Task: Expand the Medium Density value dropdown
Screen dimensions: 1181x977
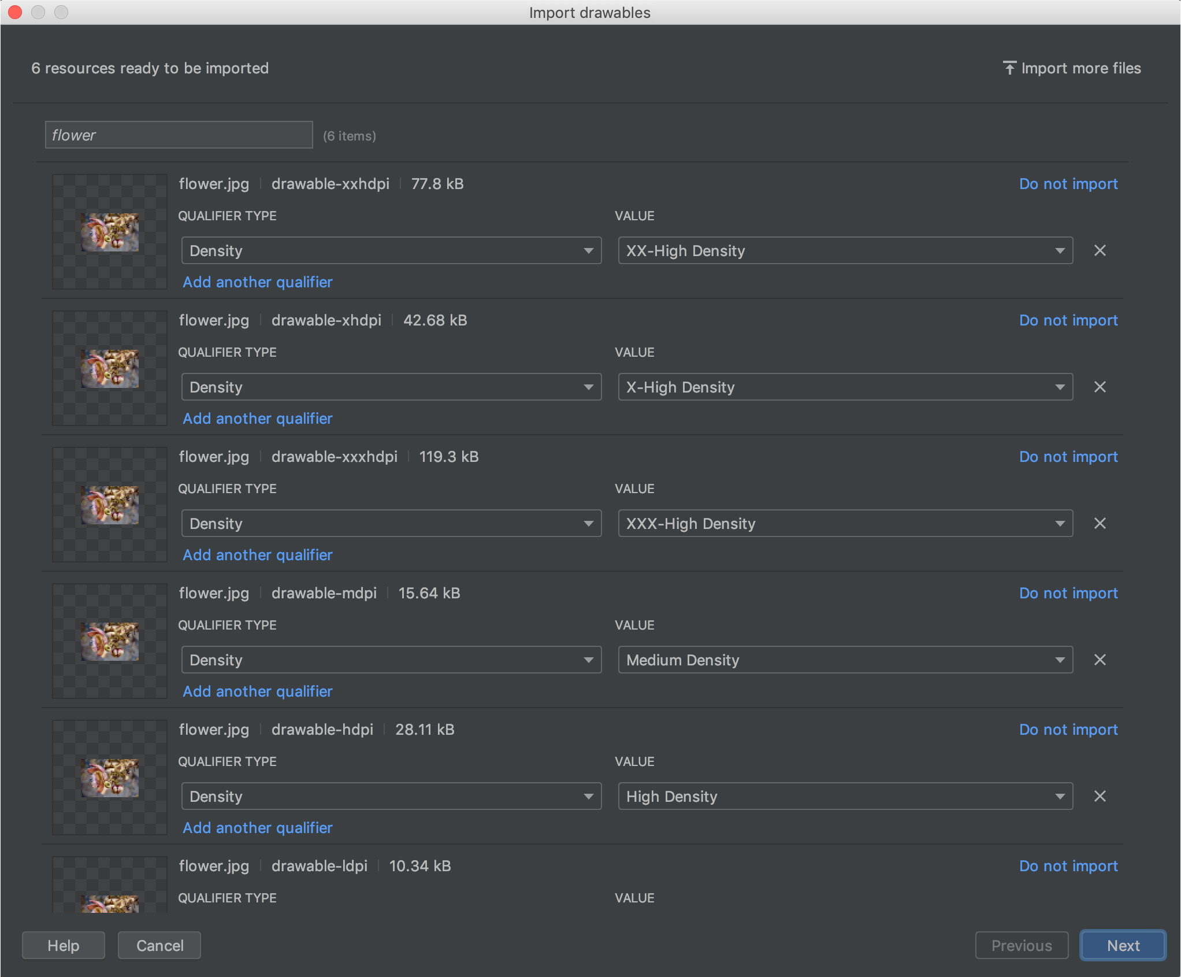Action: [845, 660]
